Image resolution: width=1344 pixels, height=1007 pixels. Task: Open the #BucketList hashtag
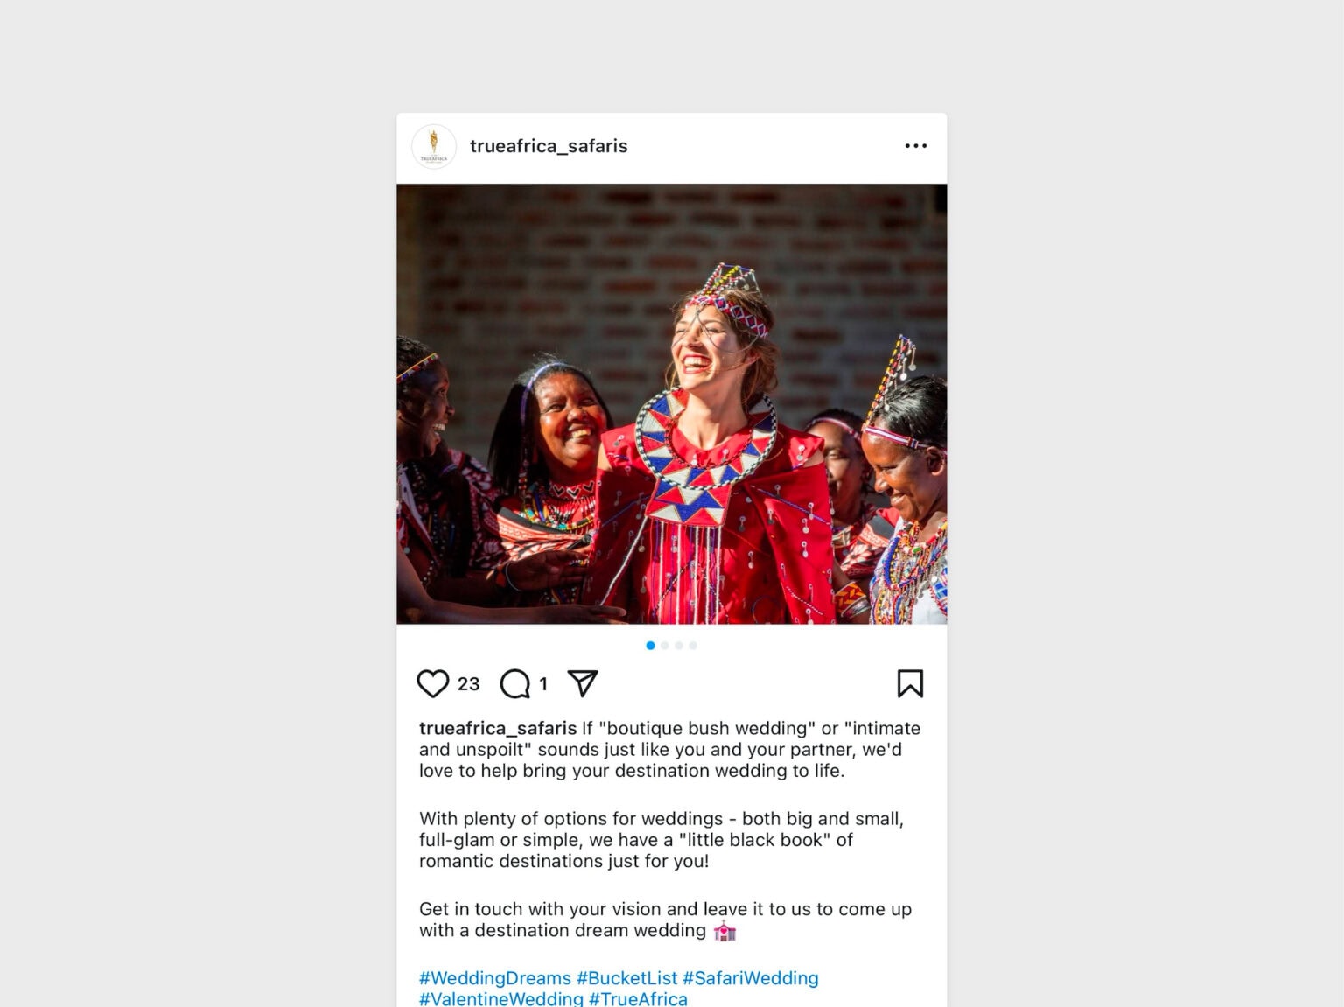click(626, 978)
